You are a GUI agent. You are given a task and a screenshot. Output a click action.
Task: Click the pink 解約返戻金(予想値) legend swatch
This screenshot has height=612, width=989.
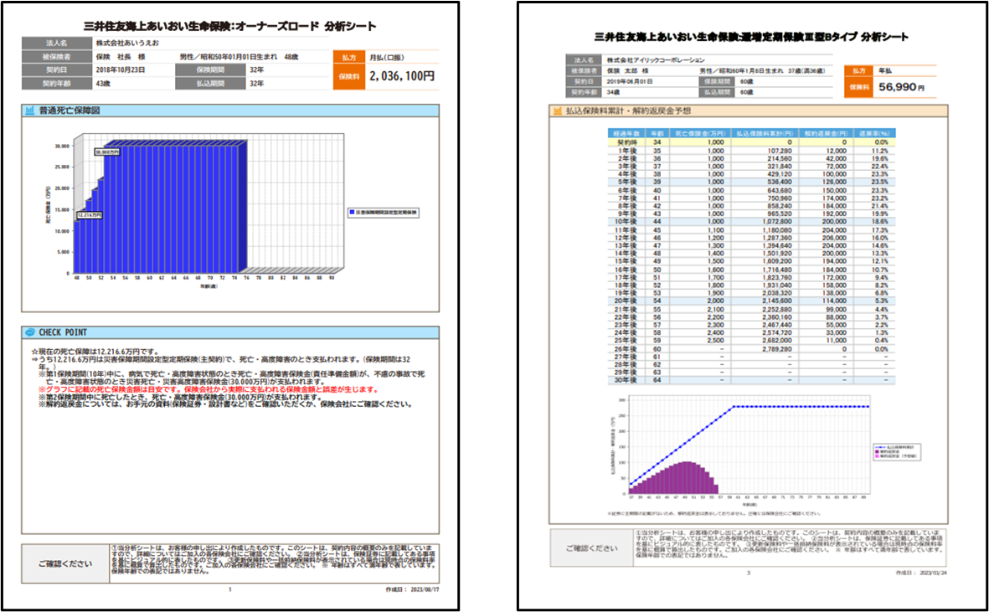(875, 455)
